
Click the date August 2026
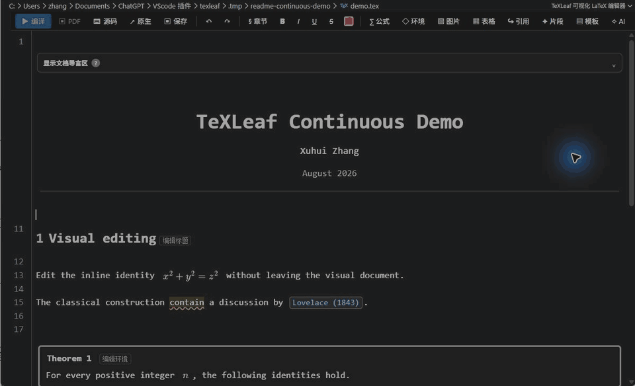(329, 173)
